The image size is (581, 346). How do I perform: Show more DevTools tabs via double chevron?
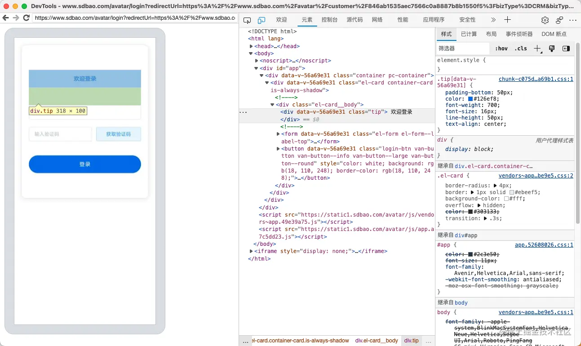[493, 20]
